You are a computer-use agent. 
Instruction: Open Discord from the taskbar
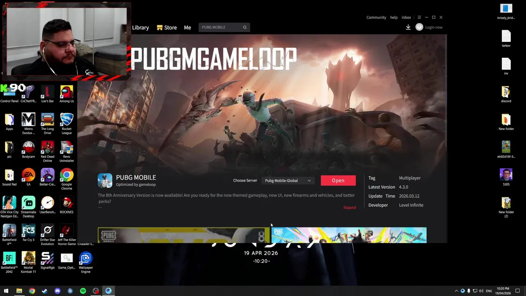click(57, 291)
